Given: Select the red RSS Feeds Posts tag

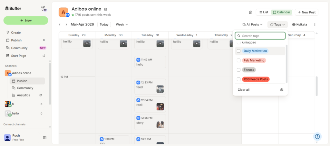Looking at the screenshot, I should pos(256,79).
